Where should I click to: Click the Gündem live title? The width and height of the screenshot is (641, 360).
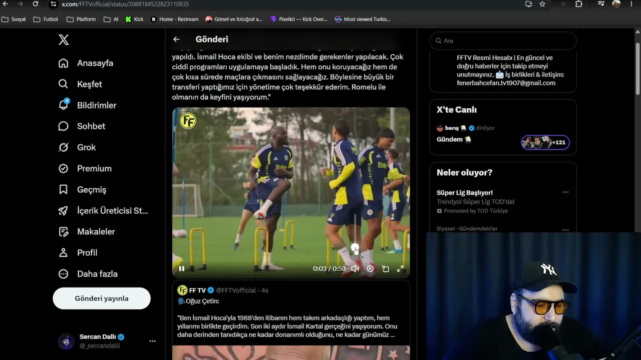coord(454,139)
